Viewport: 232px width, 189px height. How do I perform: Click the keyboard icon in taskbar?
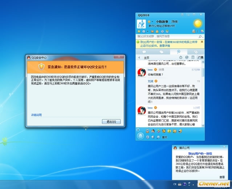click(x=180, y=184)
